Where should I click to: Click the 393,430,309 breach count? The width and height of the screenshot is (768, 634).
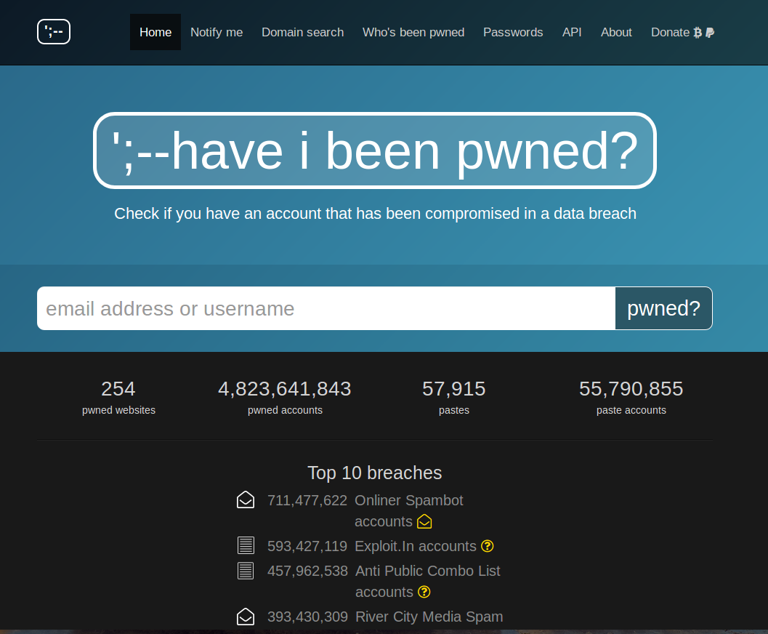click(x=307, y=617)
